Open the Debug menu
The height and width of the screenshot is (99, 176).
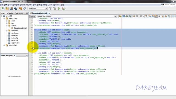click(x=40, y=5)
